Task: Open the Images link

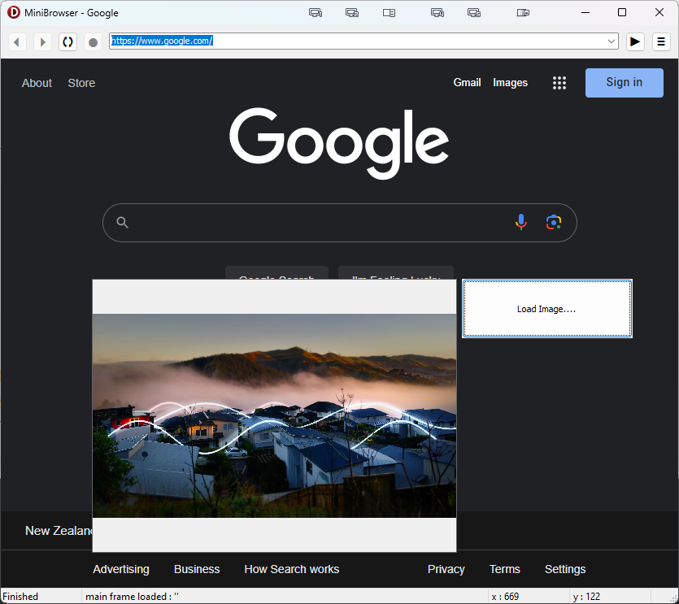Action: [x=510, y=82]
